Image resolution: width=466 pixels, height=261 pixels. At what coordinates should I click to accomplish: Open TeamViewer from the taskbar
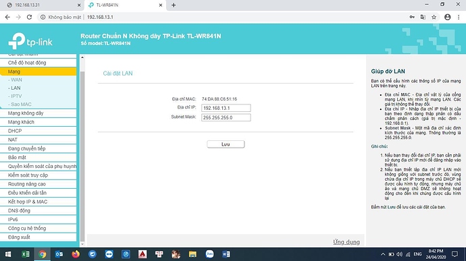point(109,254)
